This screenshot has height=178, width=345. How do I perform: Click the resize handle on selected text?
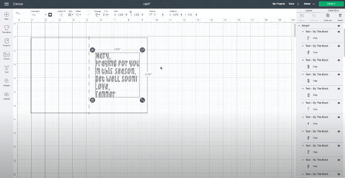click(142, 100)
